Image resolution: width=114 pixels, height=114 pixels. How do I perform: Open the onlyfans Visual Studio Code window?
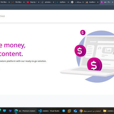[49, 111]
